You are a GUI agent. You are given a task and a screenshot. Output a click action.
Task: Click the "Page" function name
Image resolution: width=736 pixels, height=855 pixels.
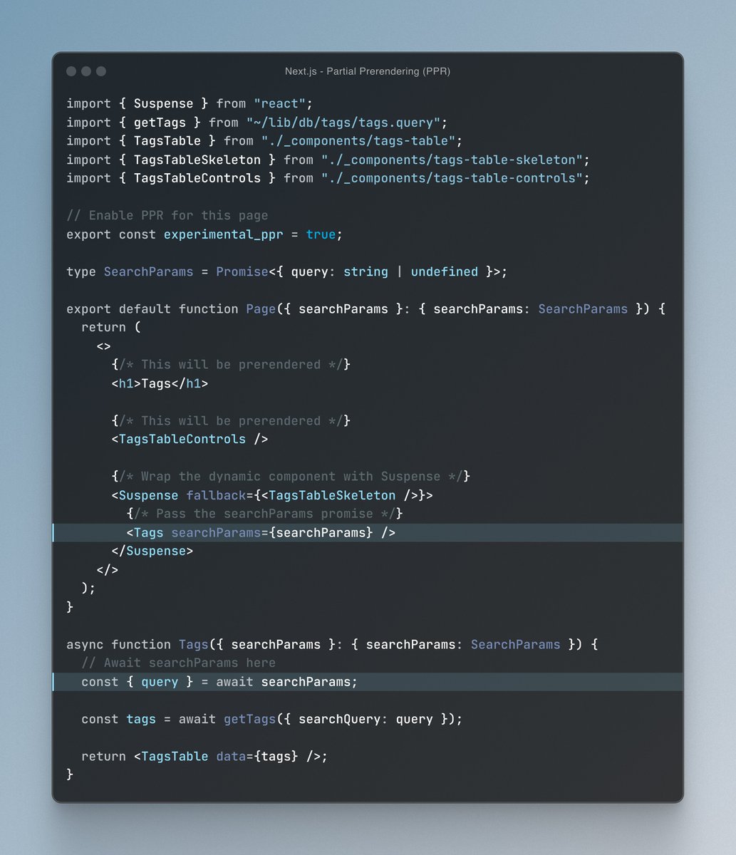point(261,309)
